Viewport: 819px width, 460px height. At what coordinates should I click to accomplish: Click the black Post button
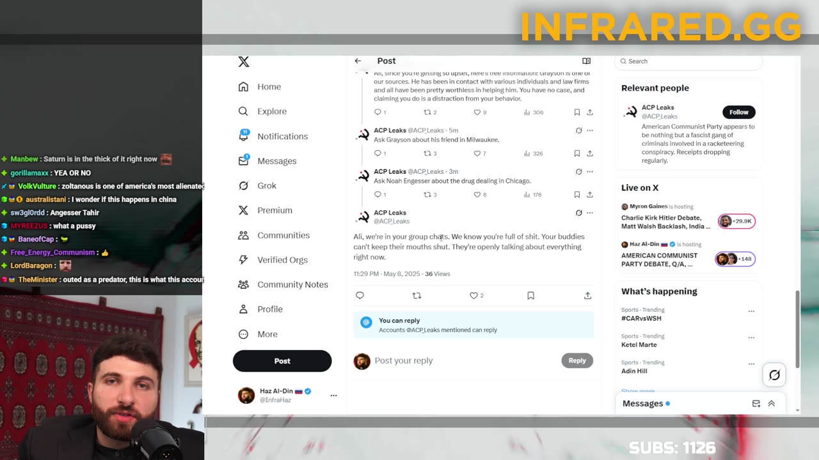pos(282,361)
